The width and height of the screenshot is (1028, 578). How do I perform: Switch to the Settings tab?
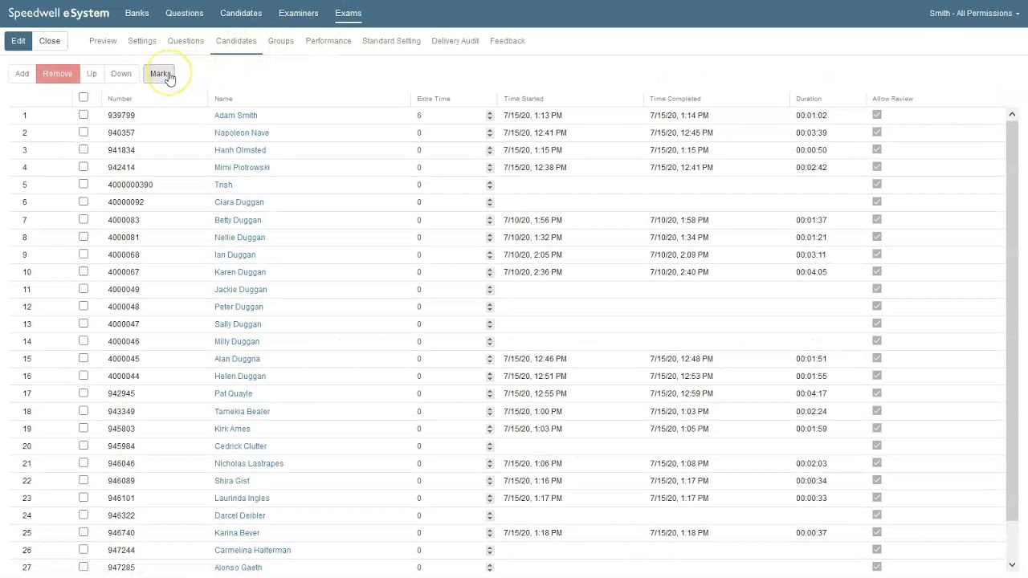tap(142, 41)
